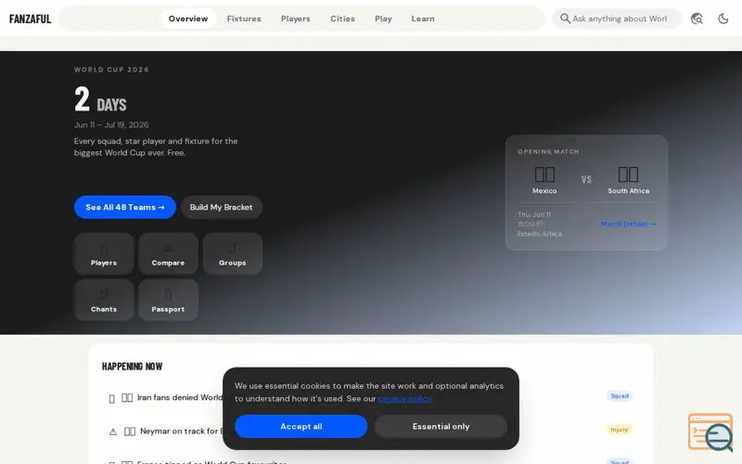The height and width of the screenshot is (464, 742).
Task: Click the Squad tag on Iran row
Action: (x=620, y=396)
